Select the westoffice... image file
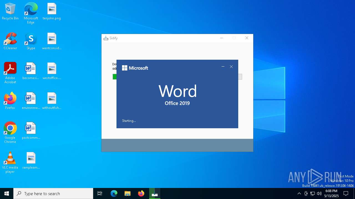 (52, 71)
